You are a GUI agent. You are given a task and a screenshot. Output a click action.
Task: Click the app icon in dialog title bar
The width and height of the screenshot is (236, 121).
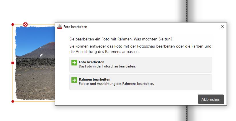tap(60, 26)
